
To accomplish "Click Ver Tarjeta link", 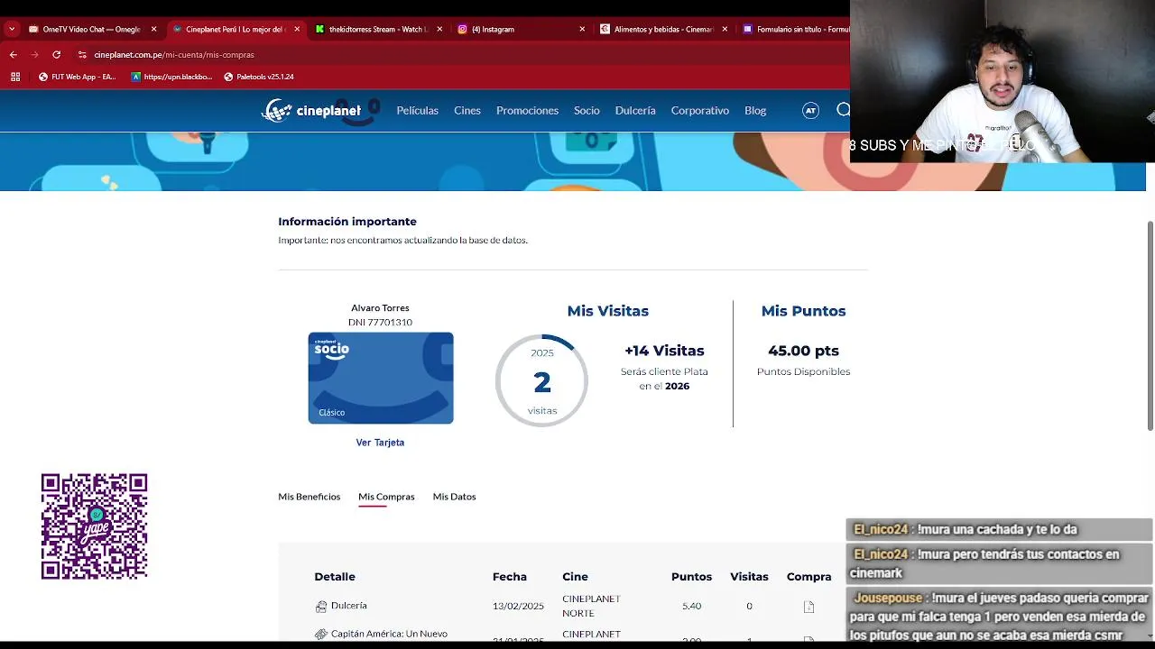I will [380, 443].
